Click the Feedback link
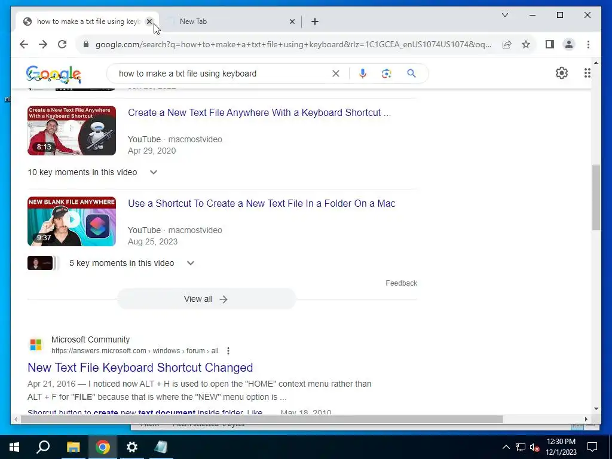The image size is (612, 459). [x=401, y=283]
